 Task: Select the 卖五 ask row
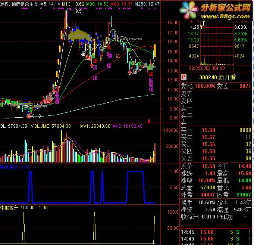click(x=216, y=94)
